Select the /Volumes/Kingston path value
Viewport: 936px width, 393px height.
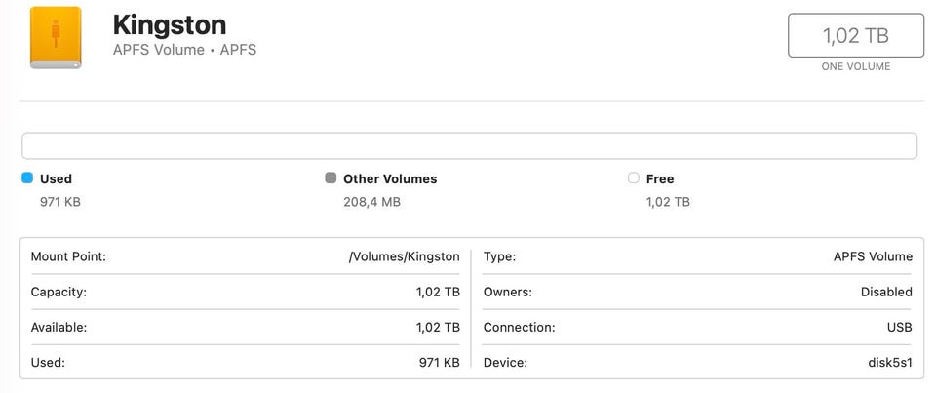[404, 256]
